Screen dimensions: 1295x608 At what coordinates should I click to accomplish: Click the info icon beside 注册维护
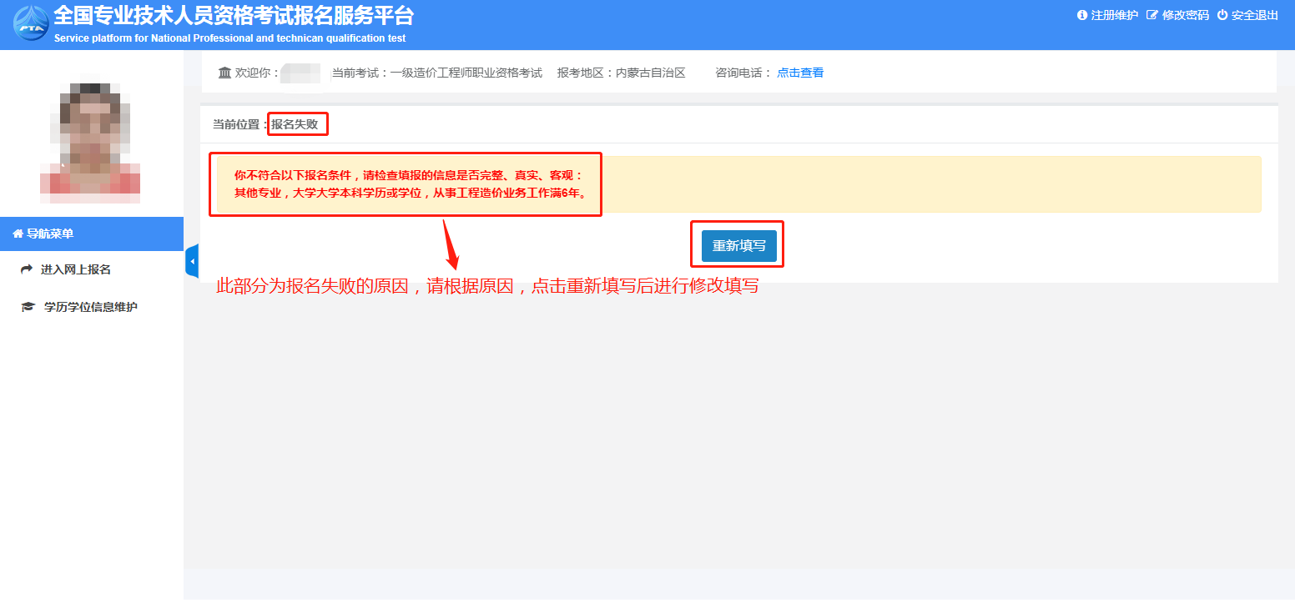click(x=1082, y=15)
